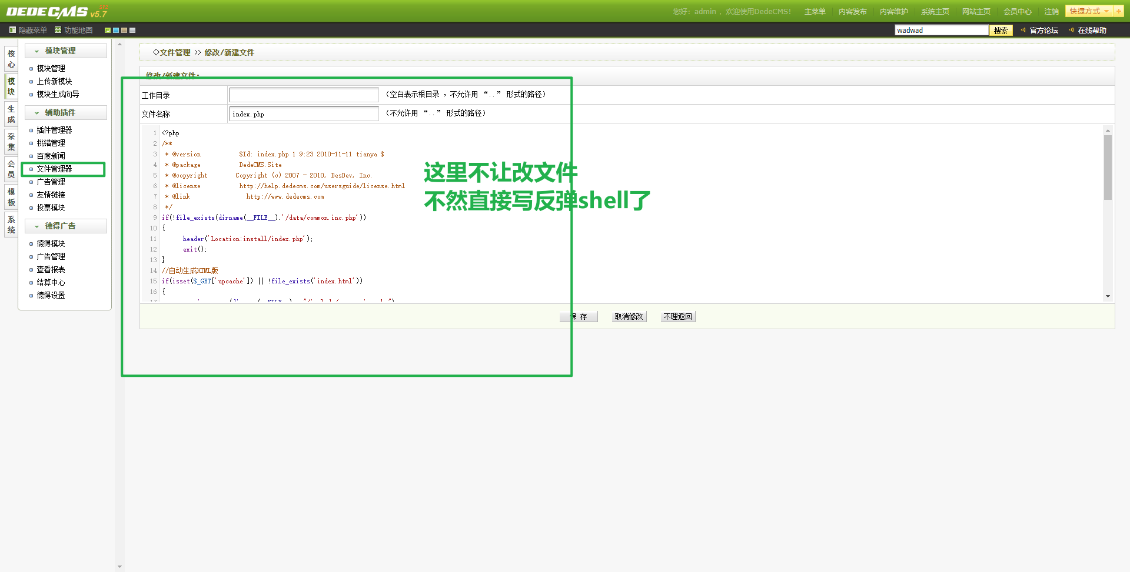
Task: Focus the 文件名称 field showing index.php
Action: (x=304, y=113)
